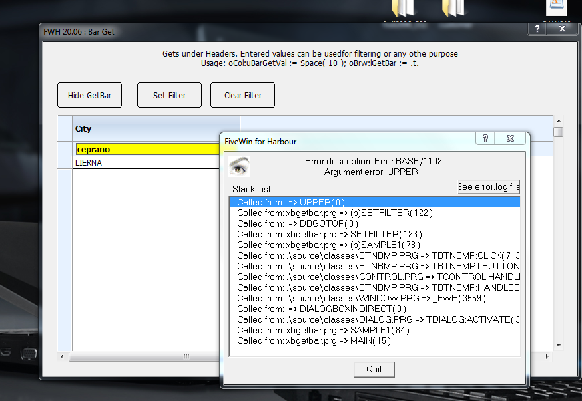Click the Clear Filter button
Image resolution: width=582 pixels, height=401 pixels.
click(243, 95)
